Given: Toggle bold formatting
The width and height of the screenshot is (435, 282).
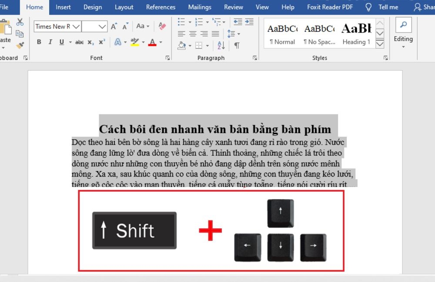Looking at the screenshot, I should 40,42.
